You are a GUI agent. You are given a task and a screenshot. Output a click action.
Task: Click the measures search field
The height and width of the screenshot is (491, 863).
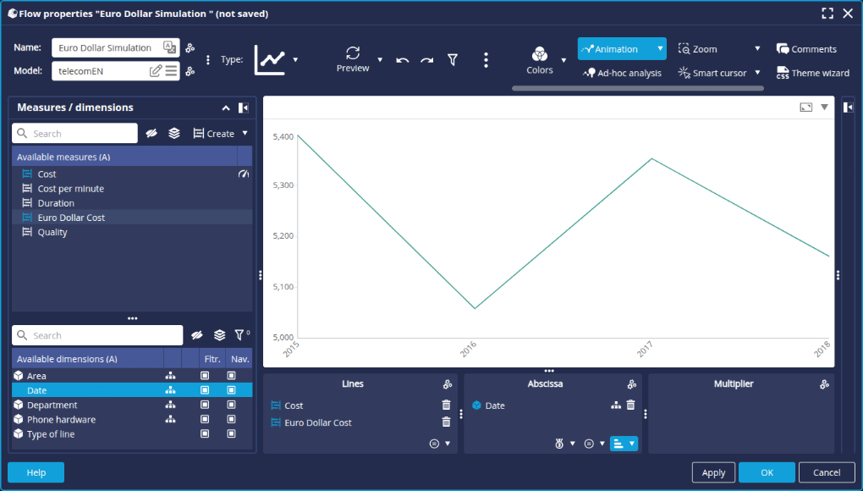[x=82, y=134]
